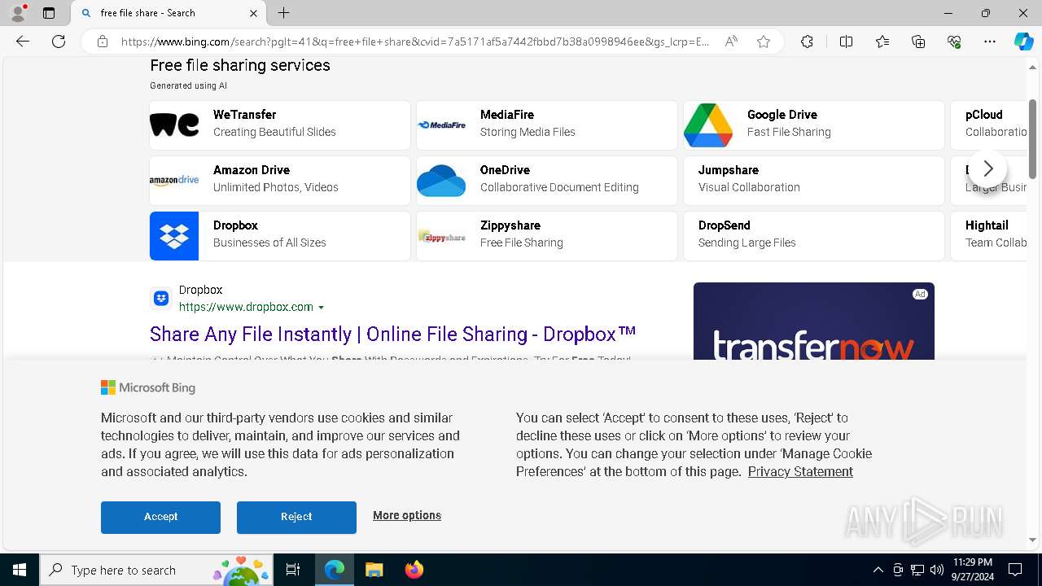Image resolution: width=1042 pixels, height=586 pixels.
Task: Click the Google Drive logo
Action: (708, 125)
